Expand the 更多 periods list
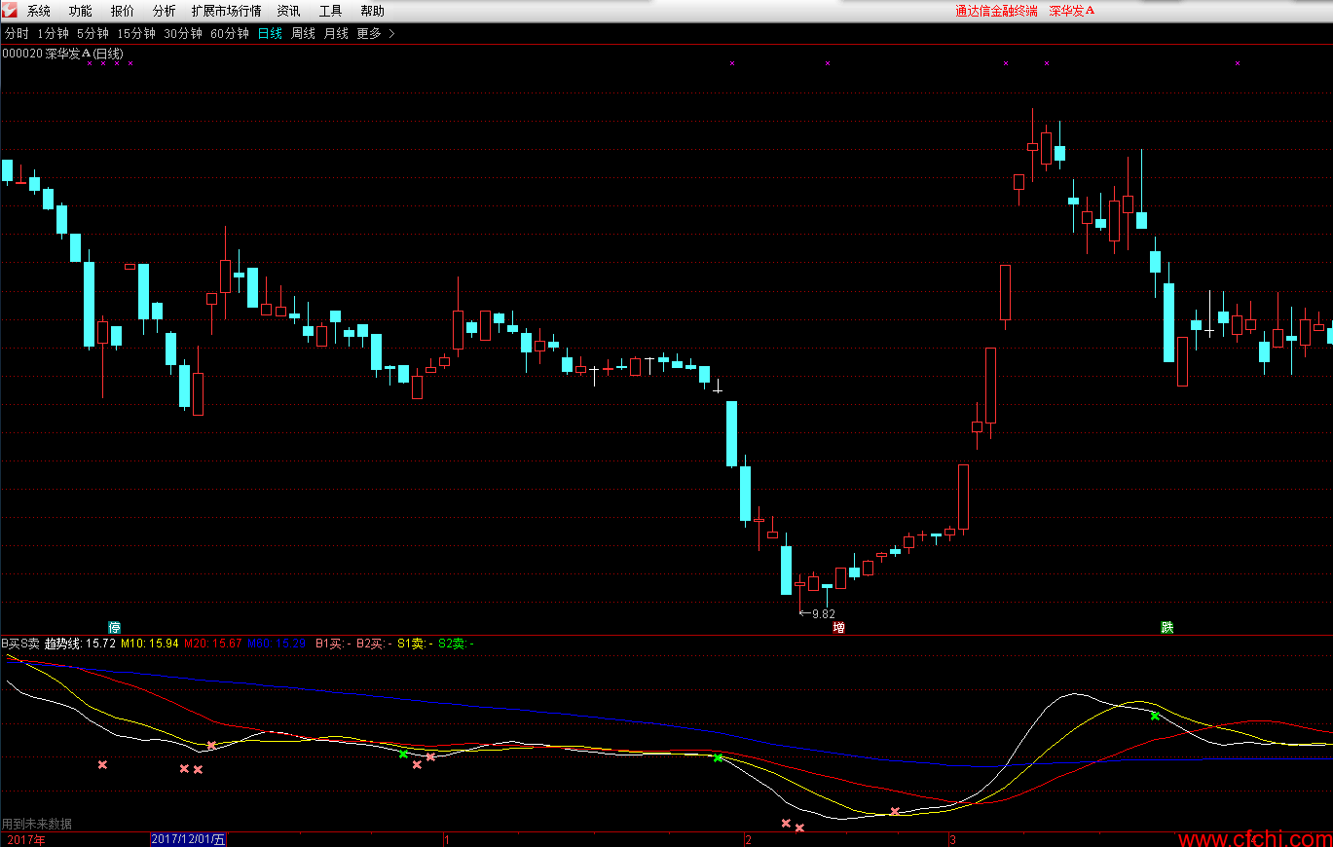This screenshot has width=1333, height=847. pyautogui.click(x=376, y=33)
